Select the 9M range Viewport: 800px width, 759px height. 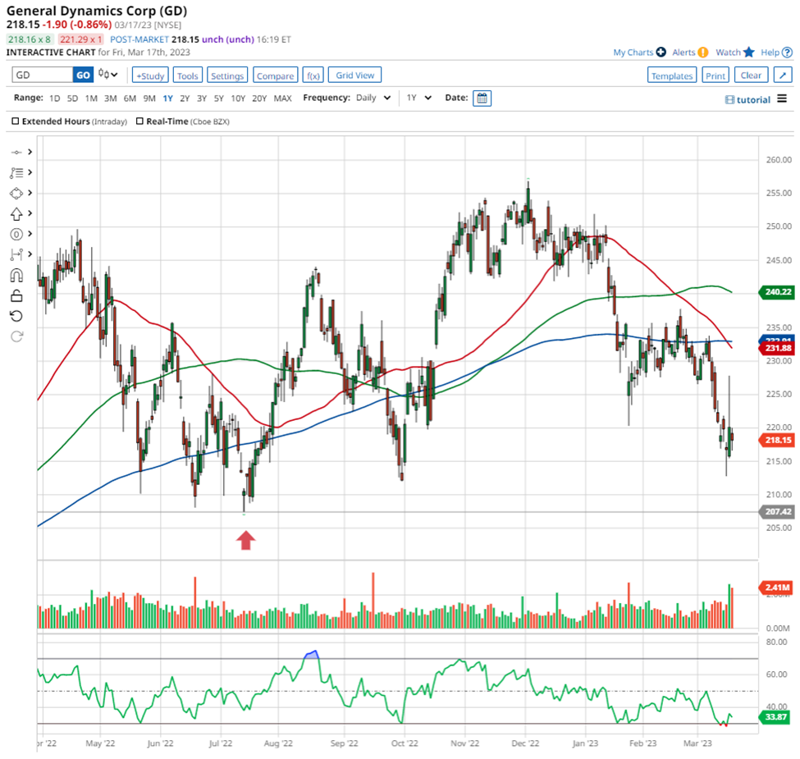149,98
